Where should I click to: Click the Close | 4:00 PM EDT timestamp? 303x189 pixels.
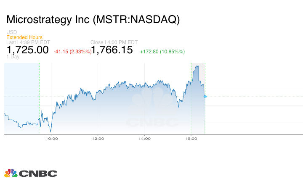[x=114, y=42]
